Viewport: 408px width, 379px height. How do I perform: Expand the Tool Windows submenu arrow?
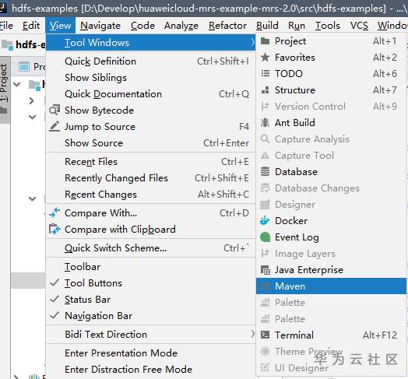pos(252,42)
